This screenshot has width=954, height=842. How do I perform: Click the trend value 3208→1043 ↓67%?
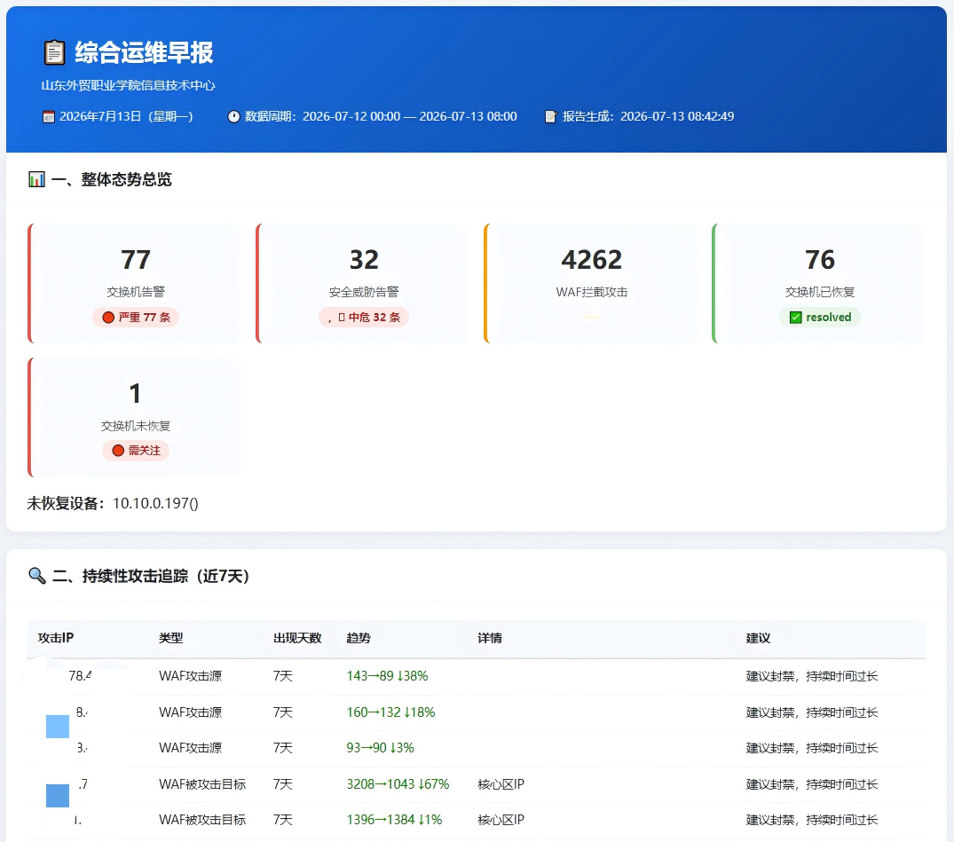pos(398,784)
